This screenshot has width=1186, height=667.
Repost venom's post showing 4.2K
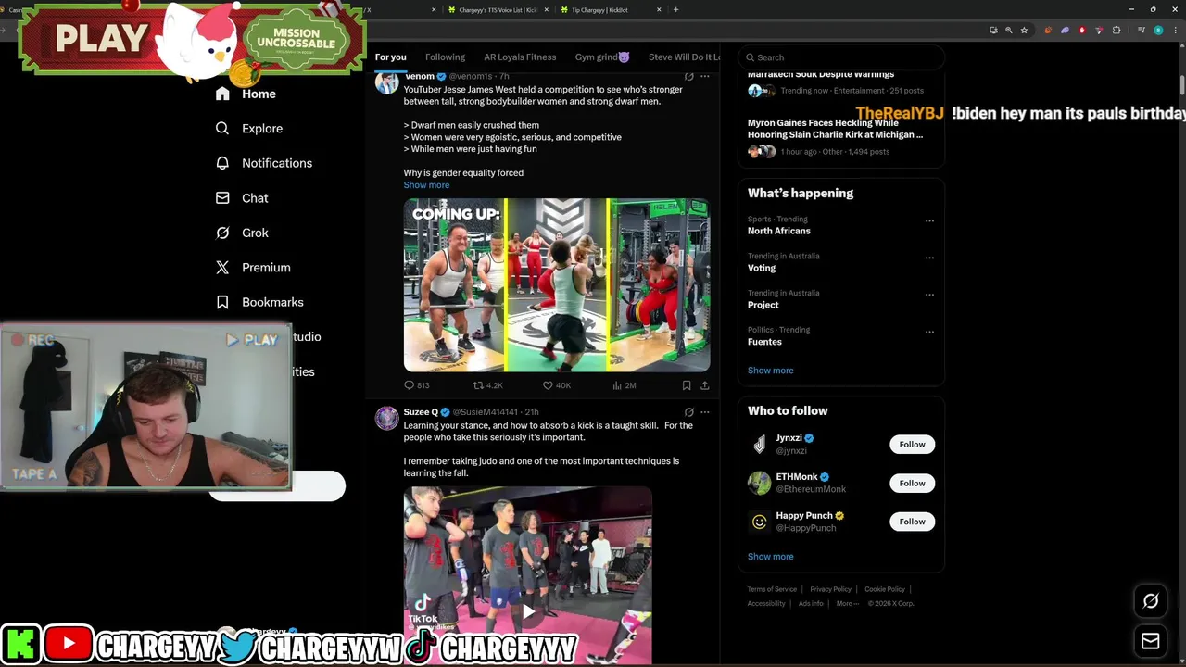click(487, 385)
